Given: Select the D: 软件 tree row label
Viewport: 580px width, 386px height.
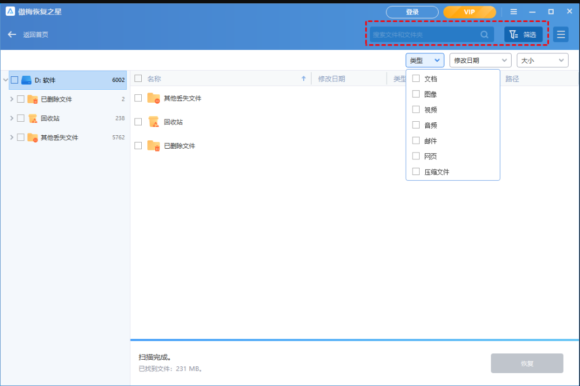Looking at the screenshot, I should click(x=45, y=80).
